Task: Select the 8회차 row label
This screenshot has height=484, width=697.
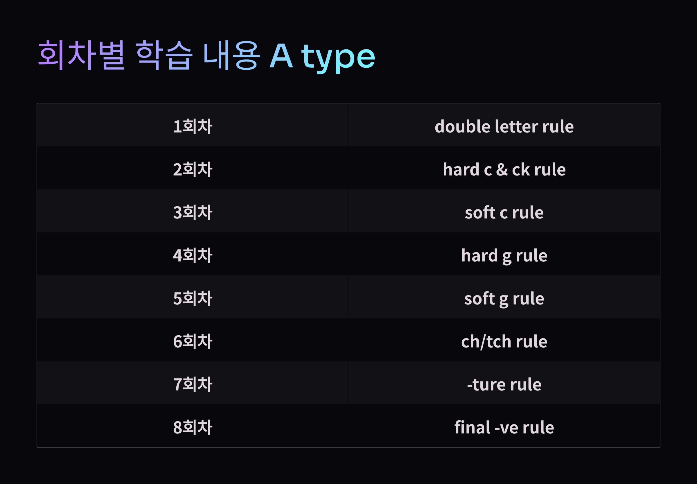Action: (193, 428)
